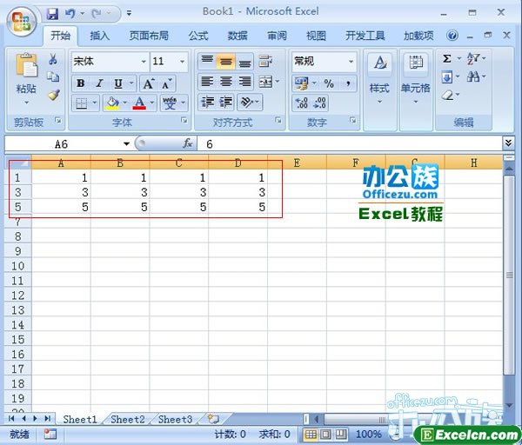Screen dimensions: 522x445
Task: Click the AutoSum sigma icon
Action: coord(447,59)
